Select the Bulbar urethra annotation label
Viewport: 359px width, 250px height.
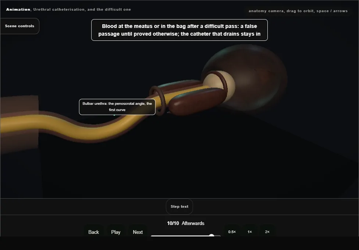click(117, 107)
